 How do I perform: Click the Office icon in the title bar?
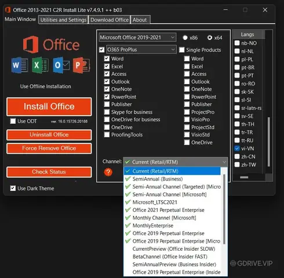8,10
